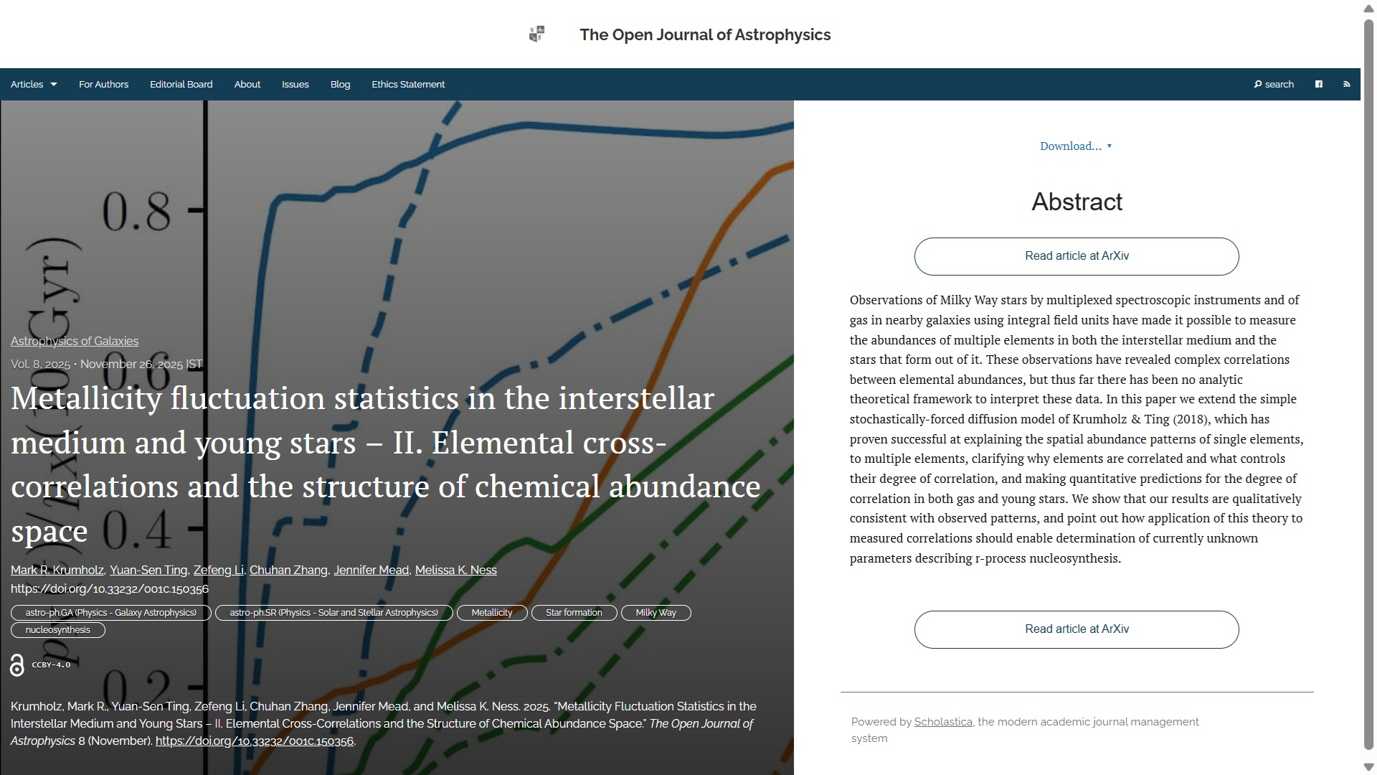1377x775 pixels.
Task: Open the Facebook page icon
Action: 1318,85
